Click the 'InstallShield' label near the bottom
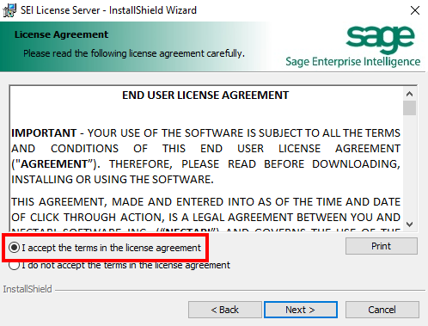Image resolution: width=428 pixels, height=326 pixels. click(28, 289)
